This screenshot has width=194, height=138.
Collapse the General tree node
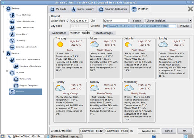tap(3, 51)
